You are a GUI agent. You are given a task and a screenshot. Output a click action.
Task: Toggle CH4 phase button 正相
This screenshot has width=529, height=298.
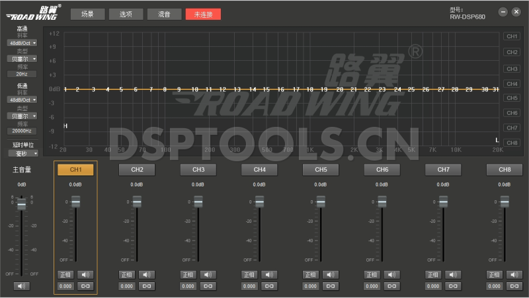point(249,275)
